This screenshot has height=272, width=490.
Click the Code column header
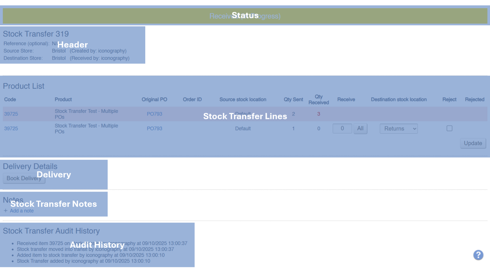pyautogui.click(x=10, y=99)
